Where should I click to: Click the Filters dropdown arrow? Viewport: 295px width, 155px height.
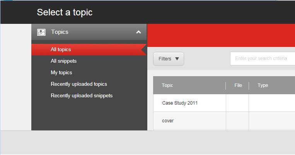[x=177, y=59]
